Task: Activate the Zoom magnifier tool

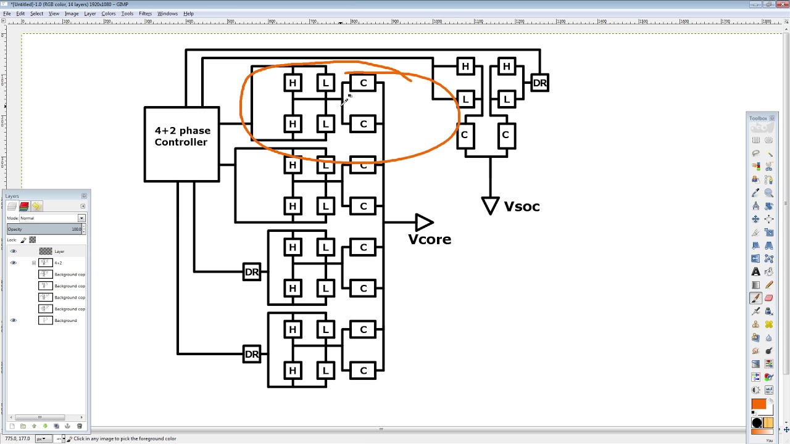Action: [x=768, y=193]
